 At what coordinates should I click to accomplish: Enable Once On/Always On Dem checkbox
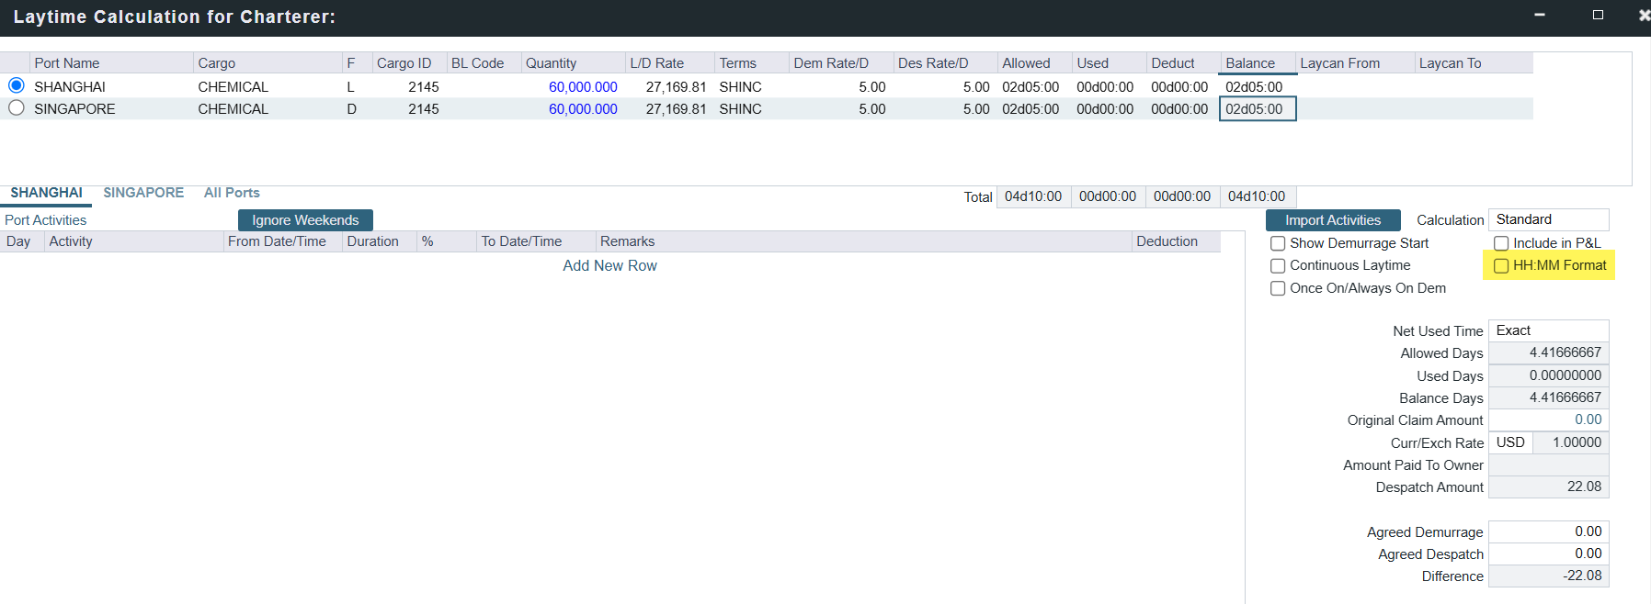1278,288
